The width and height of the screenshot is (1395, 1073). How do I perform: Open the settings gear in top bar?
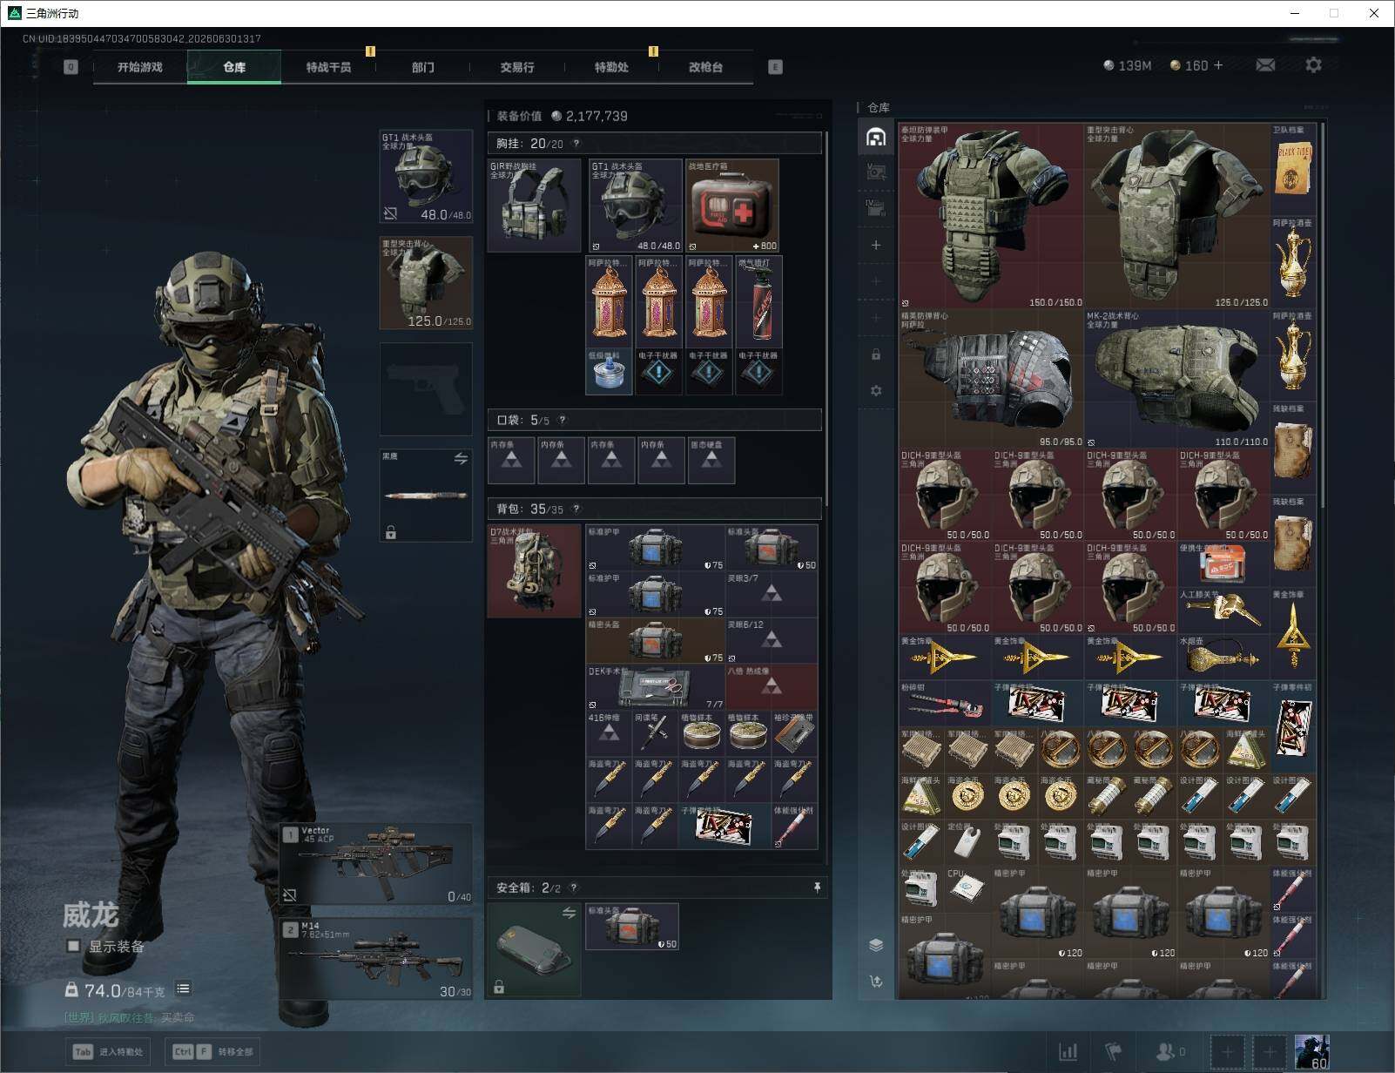pos(1313,65)
